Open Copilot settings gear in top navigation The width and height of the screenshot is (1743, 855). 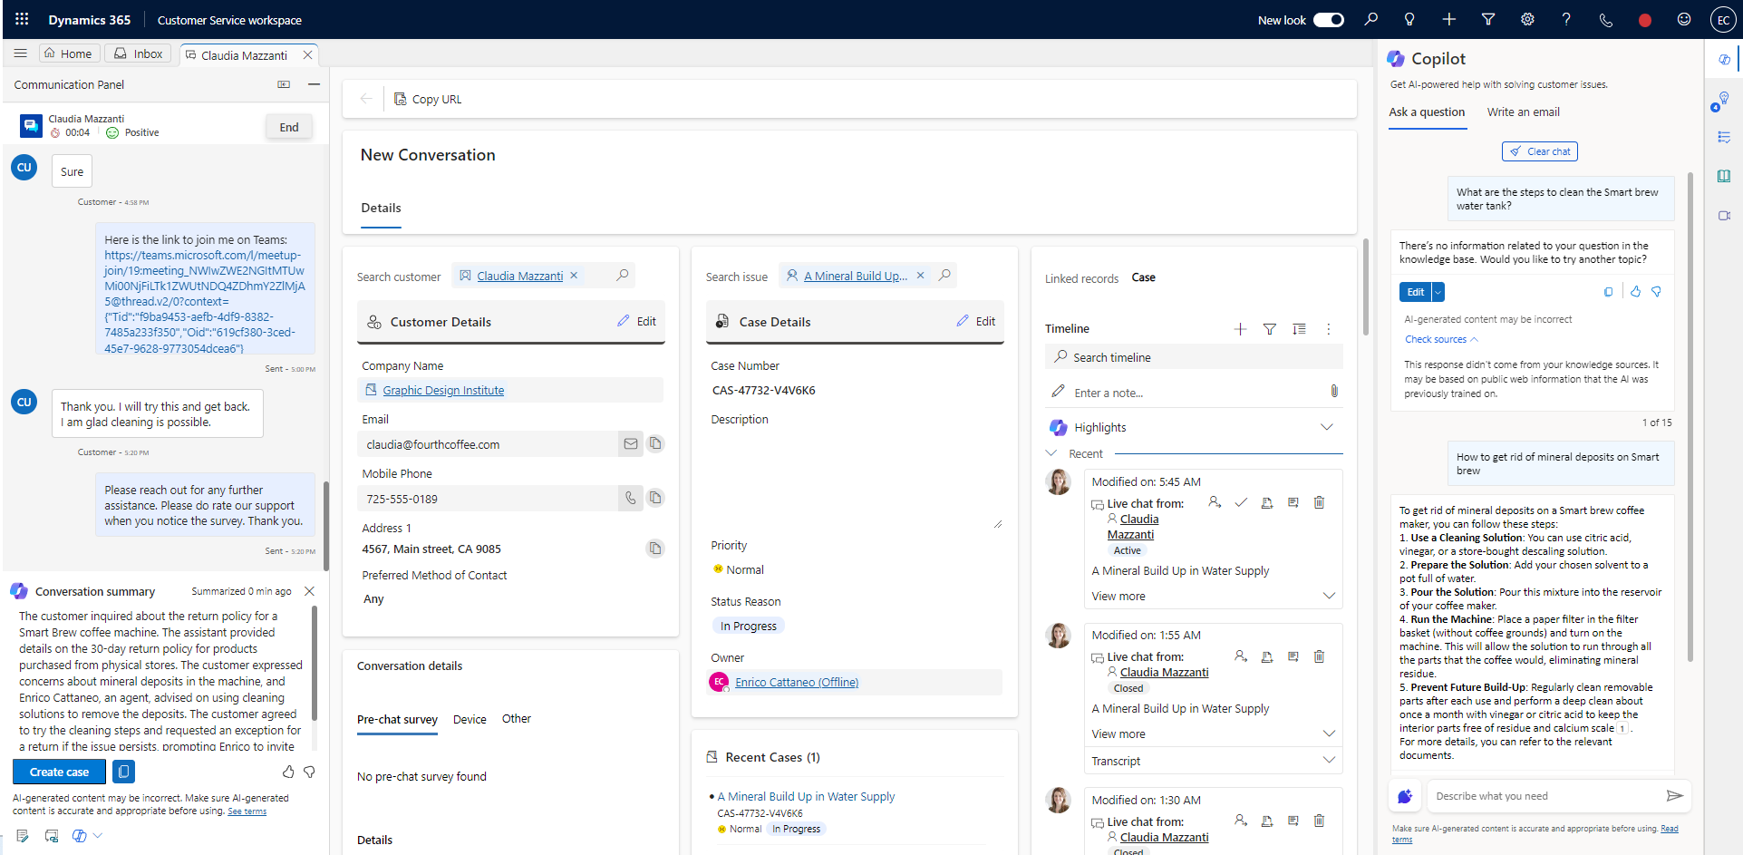pos(1528,19)
